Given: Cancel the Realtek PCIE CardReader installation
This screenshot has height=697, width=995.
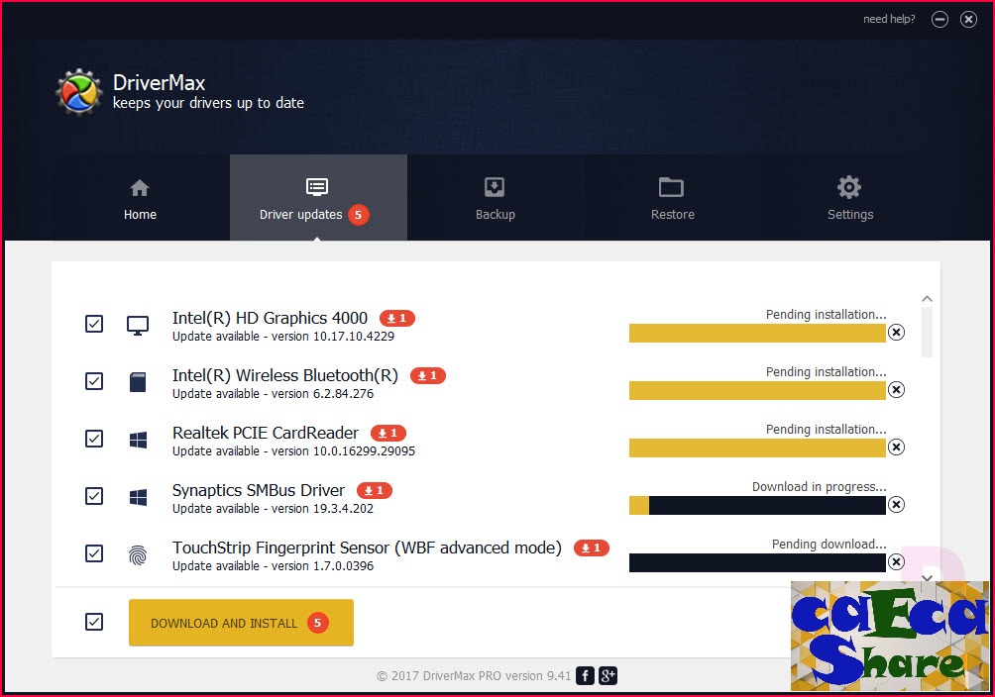Looking at the screenshot, I should coord(896,448).
